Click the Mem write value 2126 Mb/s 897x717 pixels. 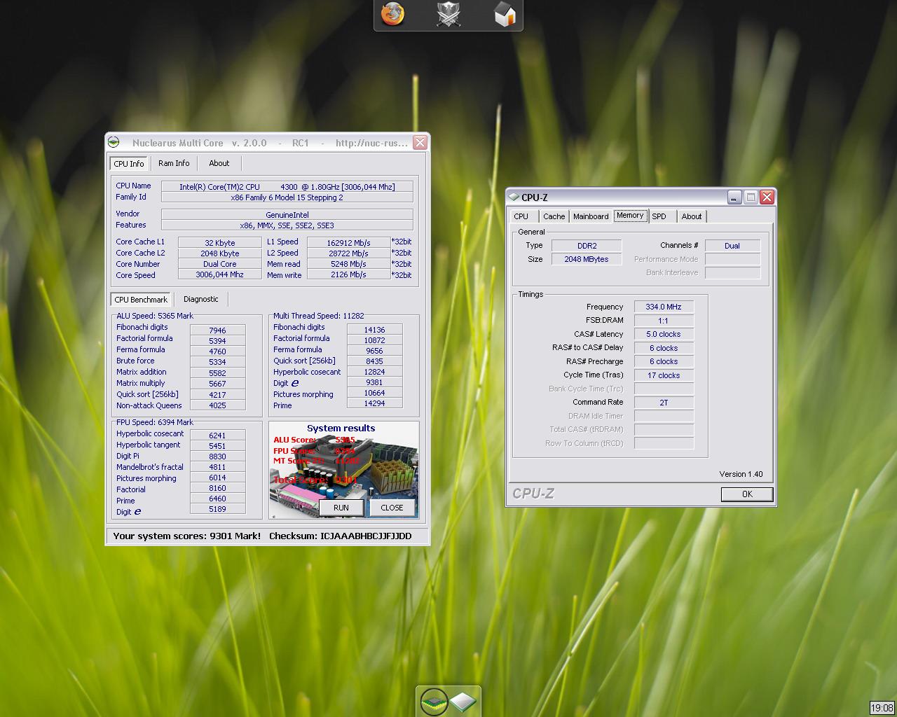(349, 274)
